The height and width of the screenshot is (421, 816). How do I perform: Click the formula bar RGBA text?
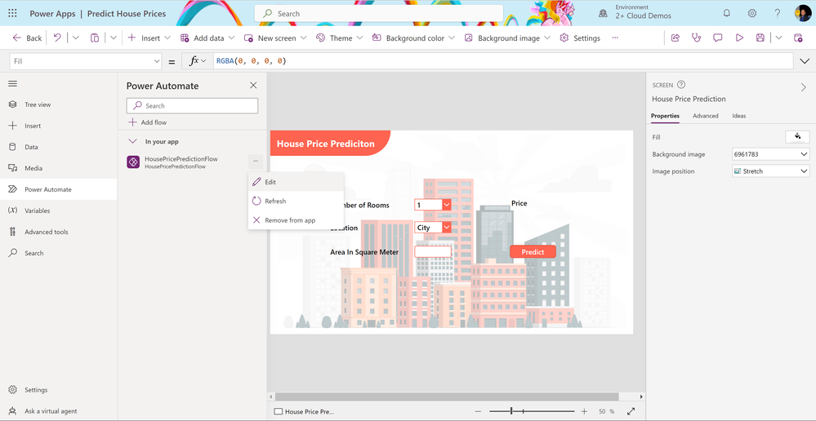252,61
